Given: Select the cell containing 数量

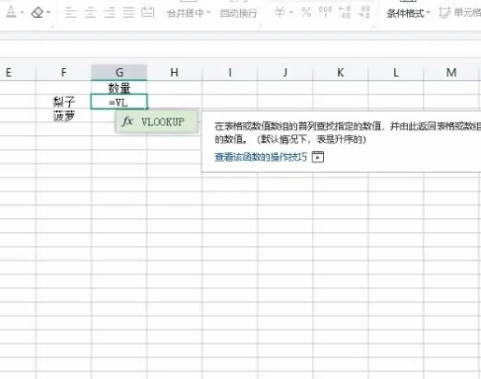Looking at the screenshot, I should click(x=120, y=88).
